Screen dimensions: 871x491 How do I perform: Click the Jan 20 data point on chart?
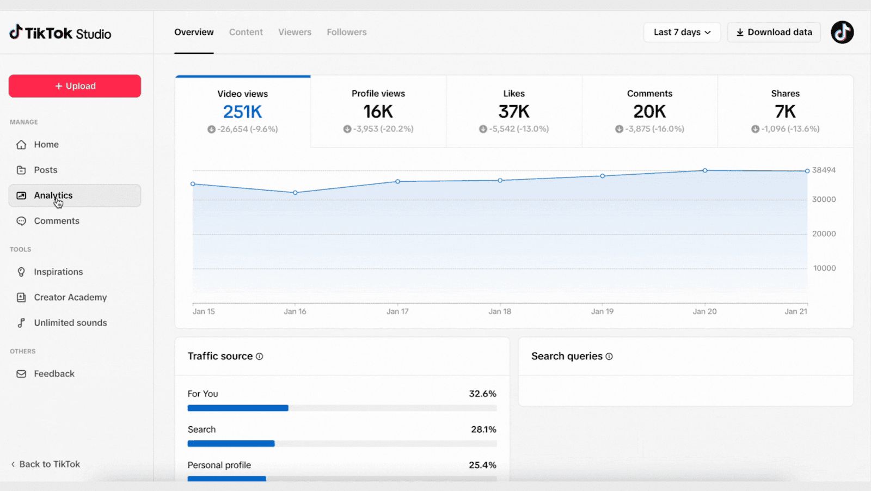point(705,170)
